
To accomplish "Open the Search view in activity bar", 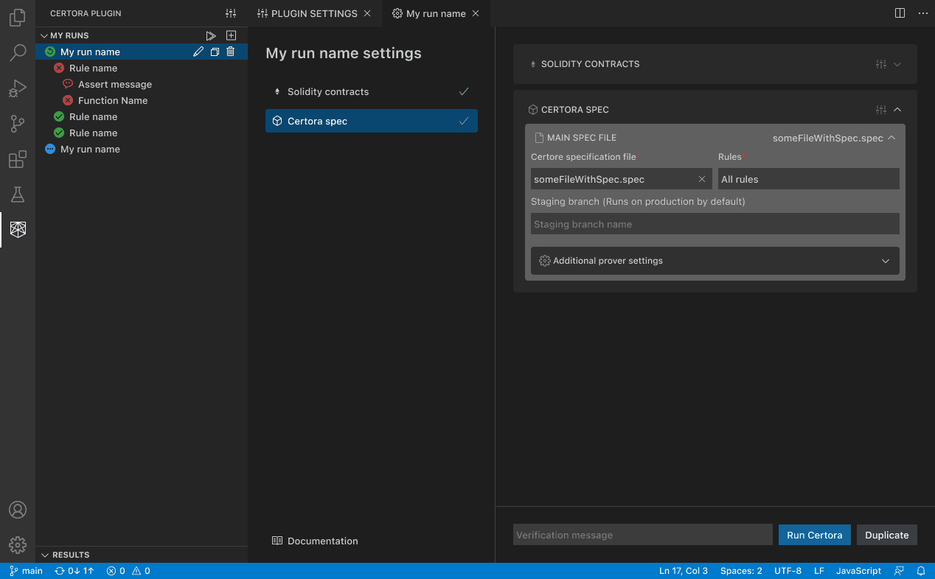I will [18, 53].
